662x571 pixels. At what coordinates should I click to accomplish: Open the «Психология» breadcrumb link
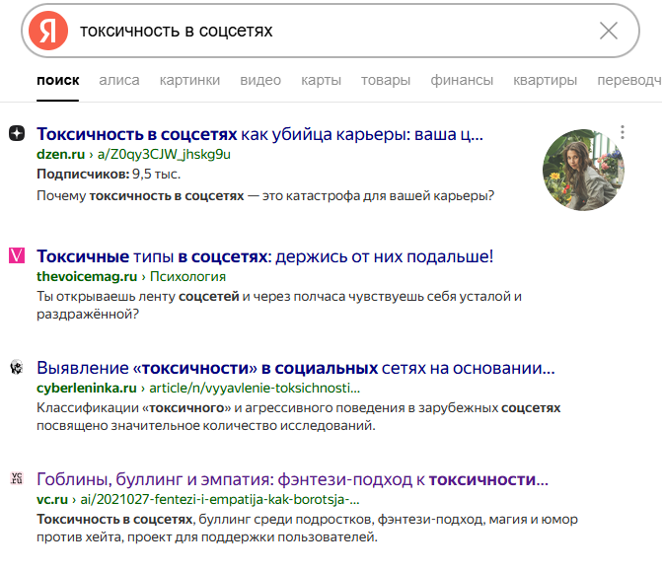click(187, 276)
